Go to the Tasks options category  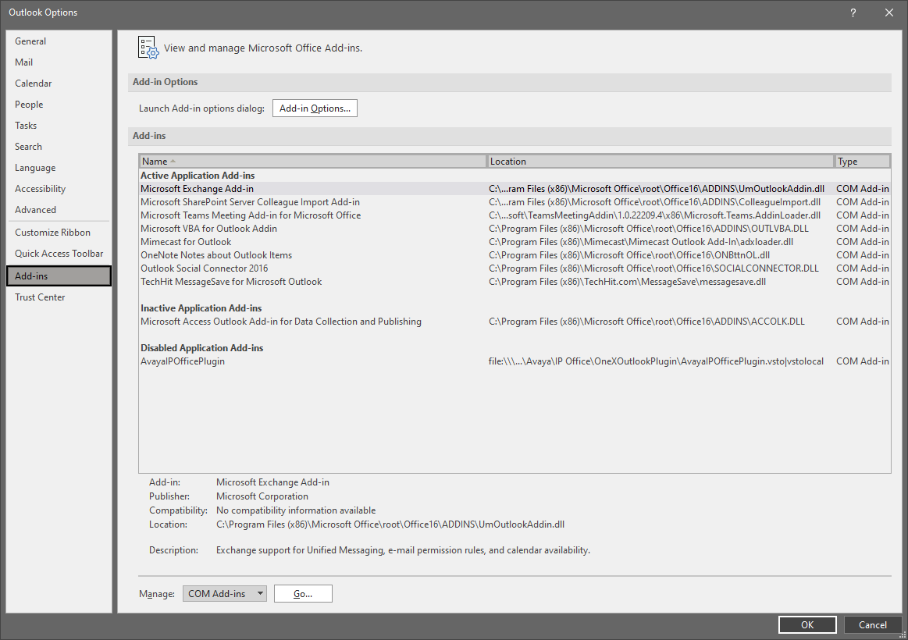(x=59, y=126)
